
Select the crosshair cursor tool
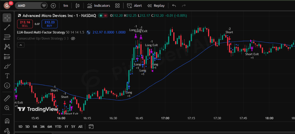pyautogui.click(x=7, y=18)
